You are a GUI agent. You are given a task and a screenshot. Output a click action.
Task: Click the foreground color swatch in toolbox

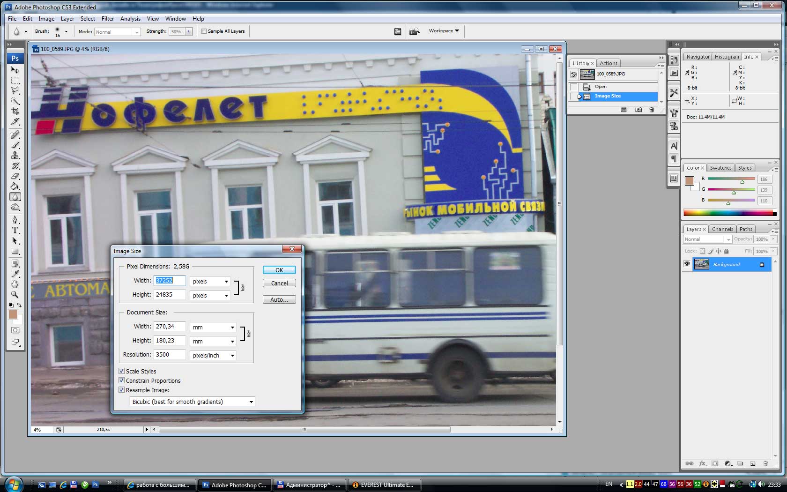(13, 314)
